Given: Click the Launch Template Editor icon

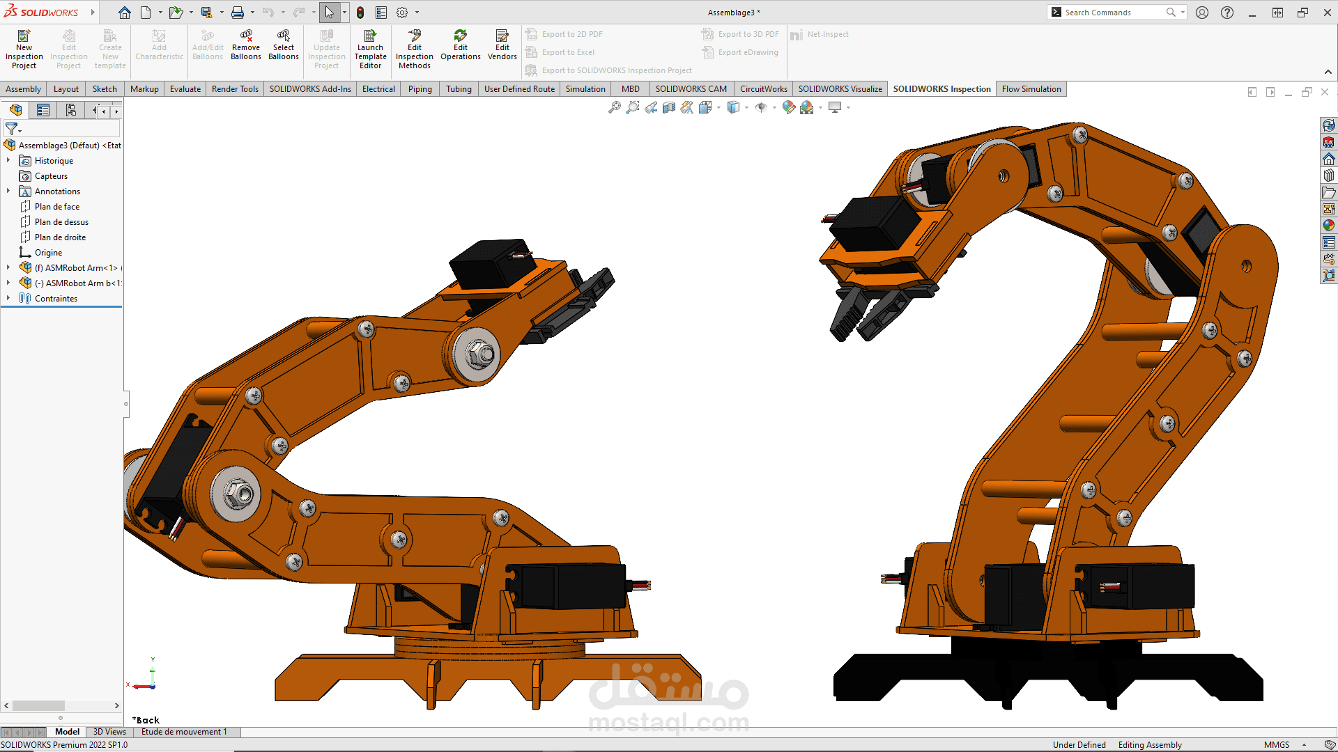Looking at the screenshot, I should [370, 49].
